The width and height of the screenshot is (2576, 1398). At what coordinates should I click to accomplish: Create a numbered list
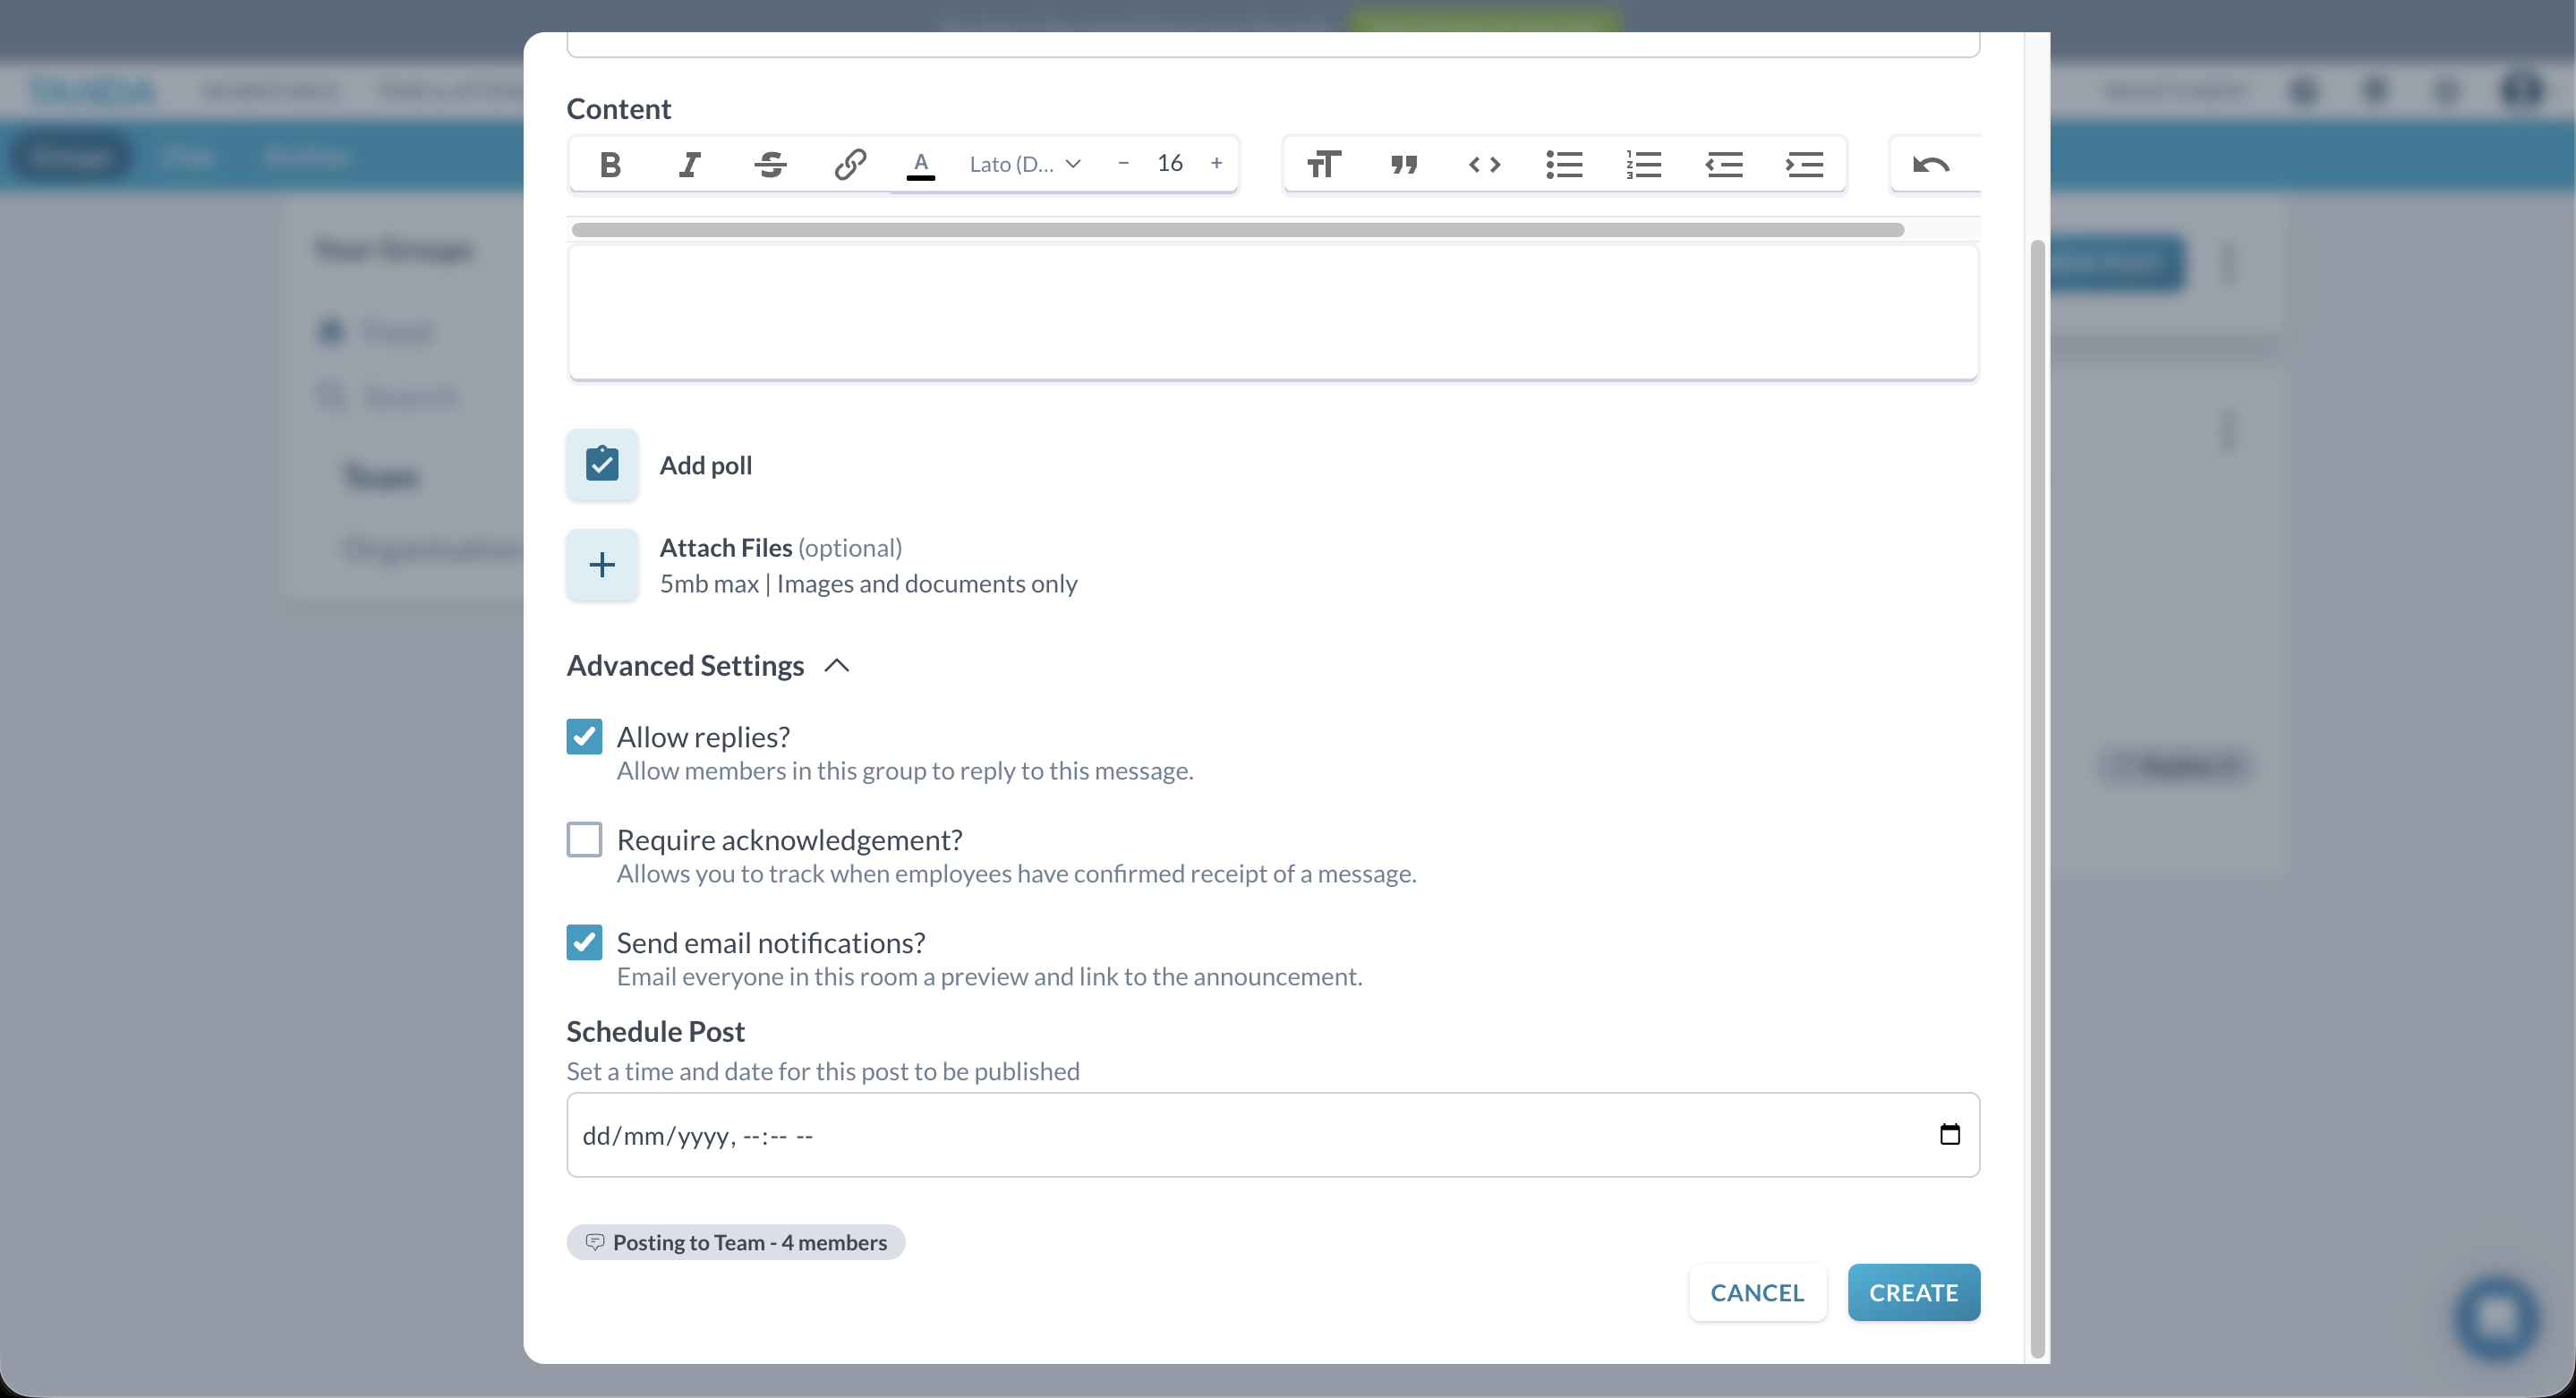click(x=1644, y=164)
